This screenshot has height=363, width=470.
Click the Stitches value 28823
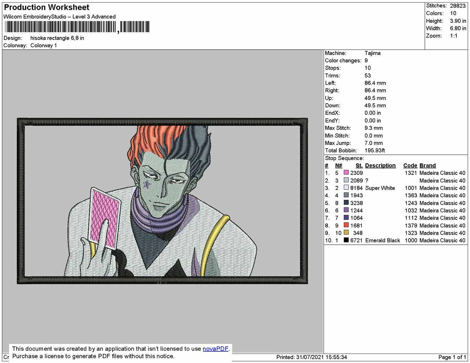pos(458,6)
